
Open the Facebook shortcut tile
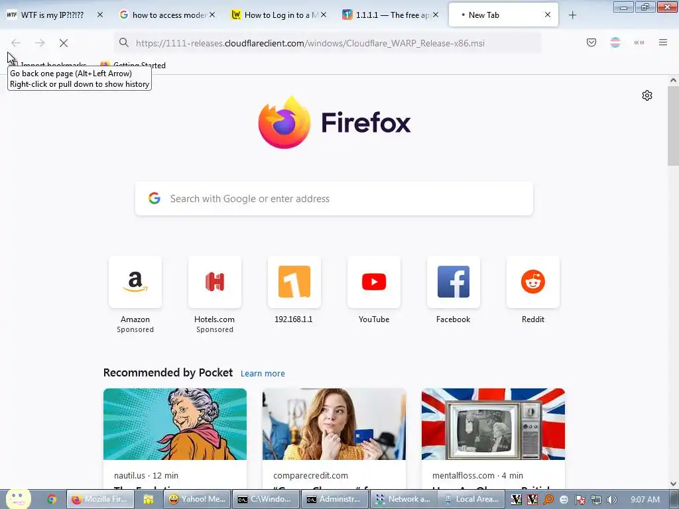[454, 282]
